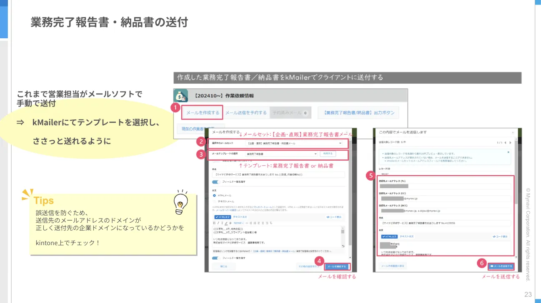Image resolution: width=541 pixels, height=303 pixels.
Task: Click the italic formatting icon in editor
Action: coord(218,223)
